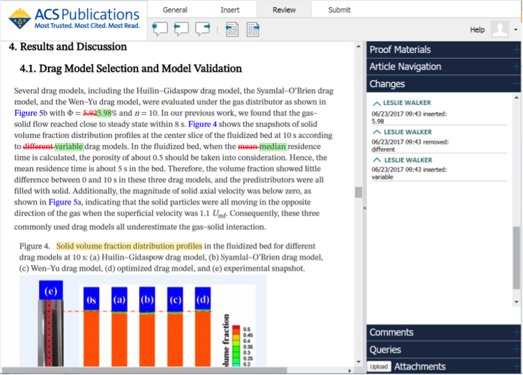
Task: Switch to the Submit tab
Action: tap(339, 10)
